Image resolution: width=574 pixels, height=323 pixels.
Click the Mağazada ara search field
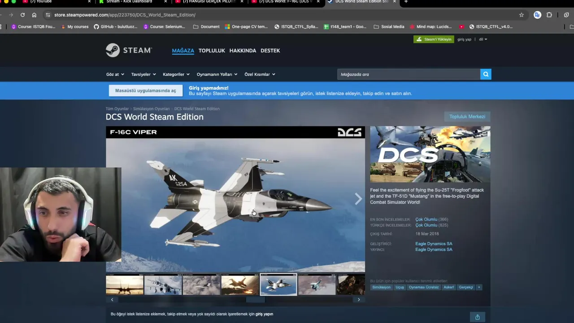click(x=409, y=74)
